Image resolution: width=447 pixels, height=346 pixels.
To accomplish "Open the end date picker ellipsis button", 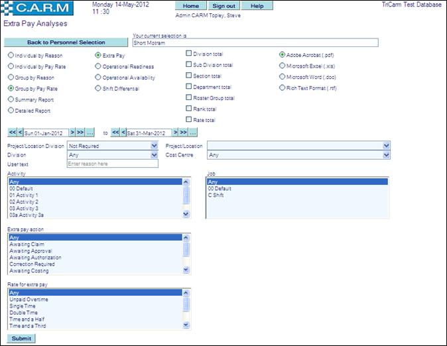I will coord(195,133).
